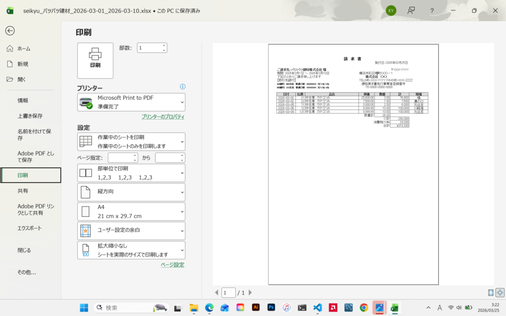Image resolution: width=506 pixels, height=316 pixels.
Task: Open the エクスポート menu item
Action: click(30, 228)
